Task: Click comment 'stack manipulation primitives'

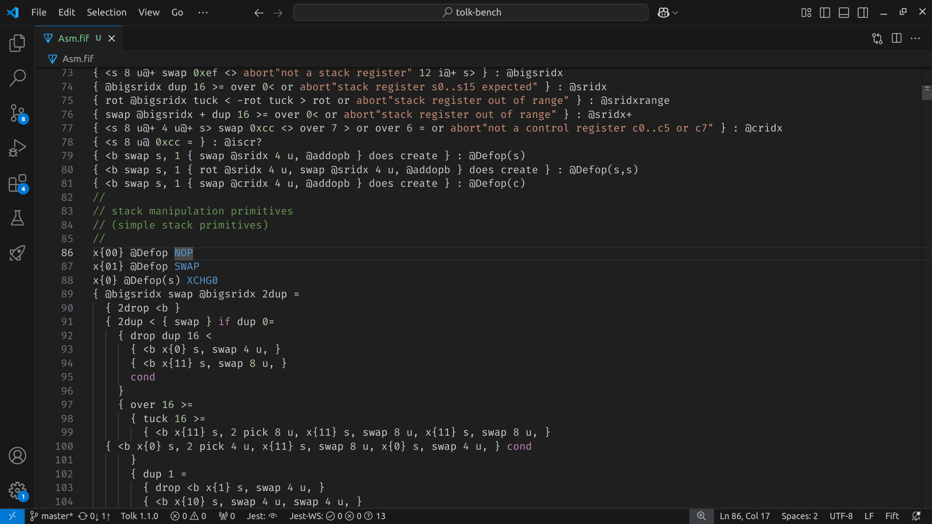Action: coord(202,211)
